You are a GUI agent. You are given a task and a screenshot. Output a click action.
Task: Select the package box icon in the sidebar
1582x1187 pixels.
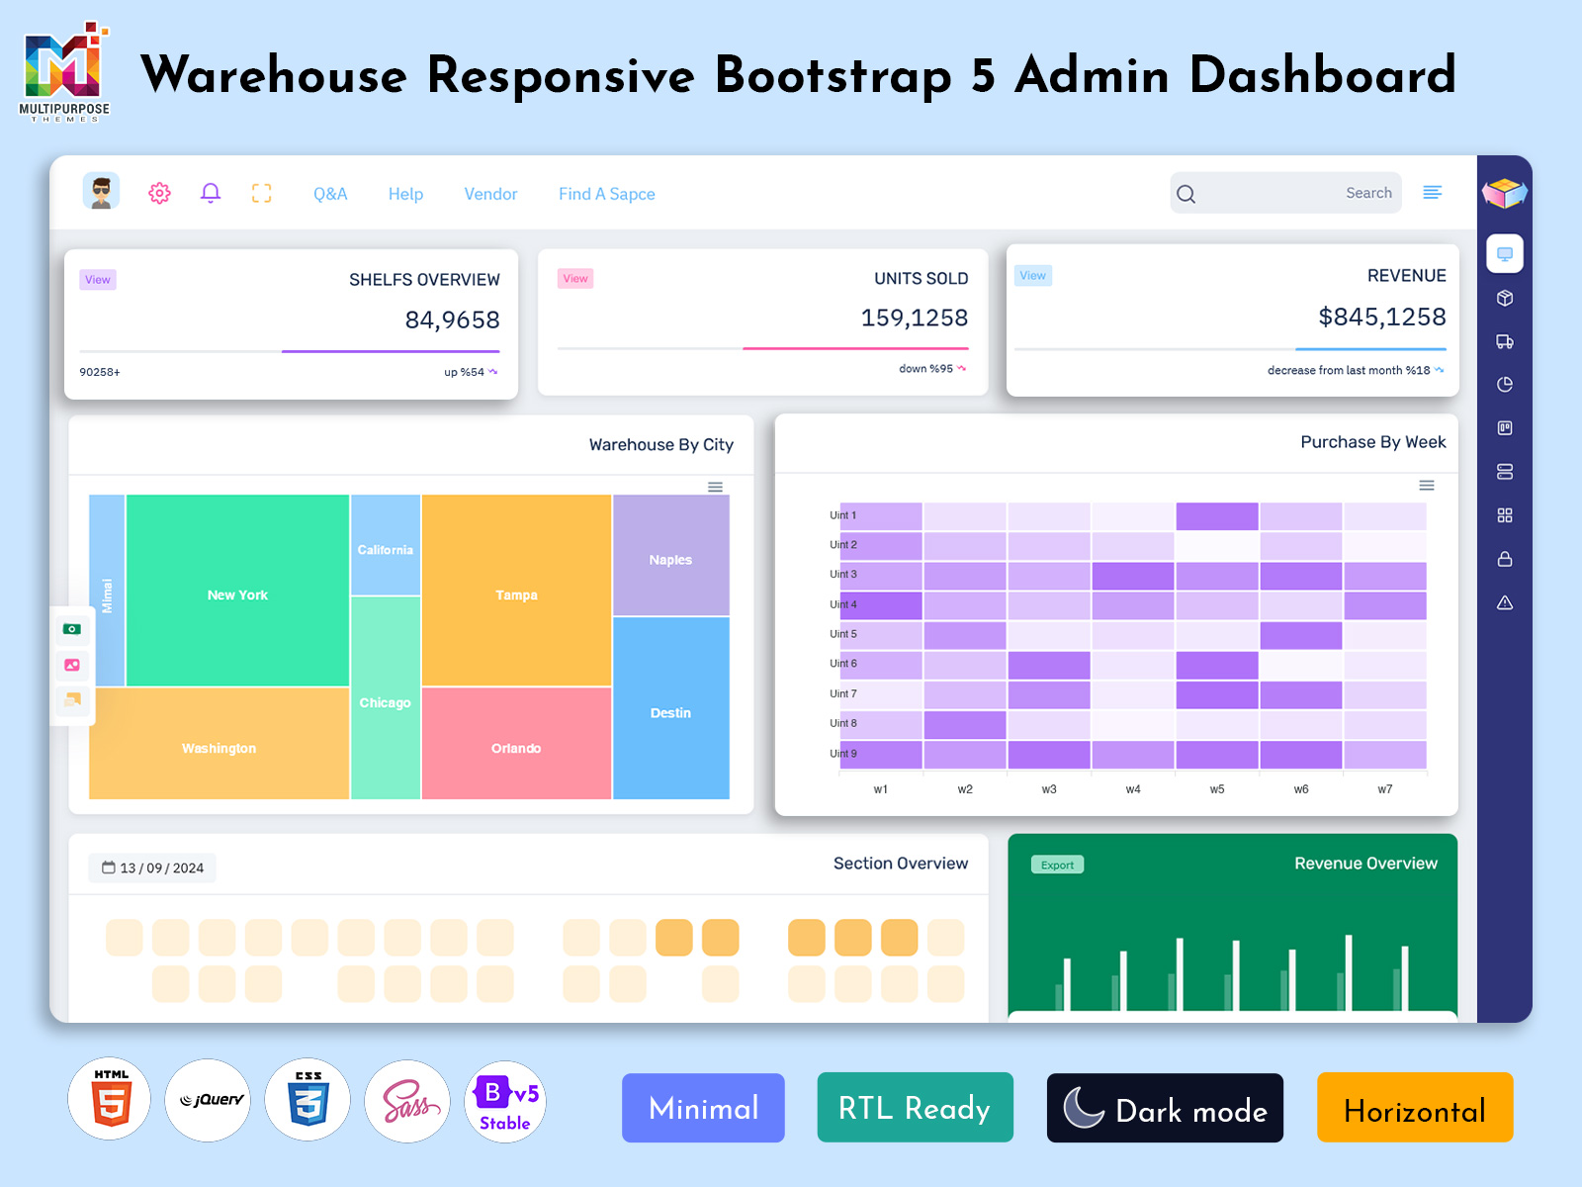pos(1505,298)
